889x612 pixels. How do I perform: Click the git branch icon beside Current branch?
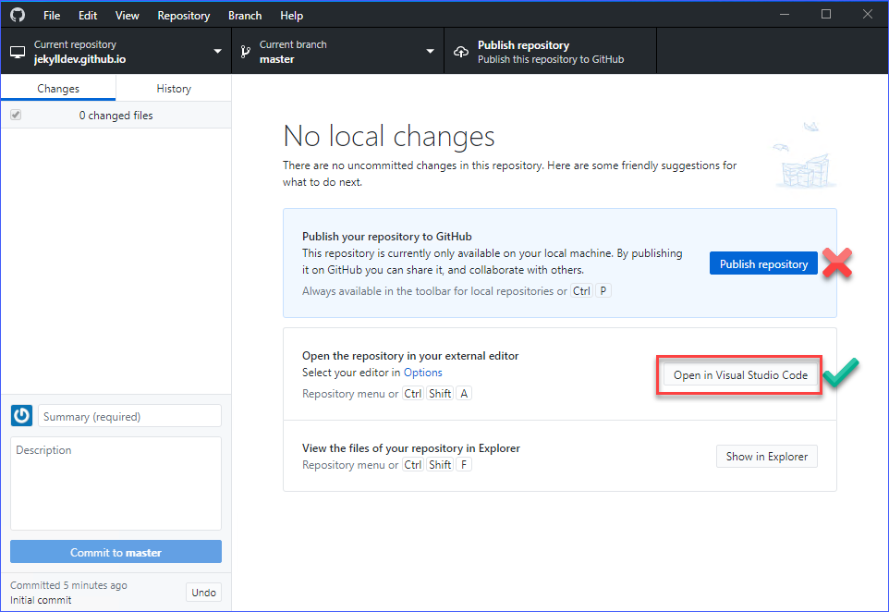coord(246,52)
